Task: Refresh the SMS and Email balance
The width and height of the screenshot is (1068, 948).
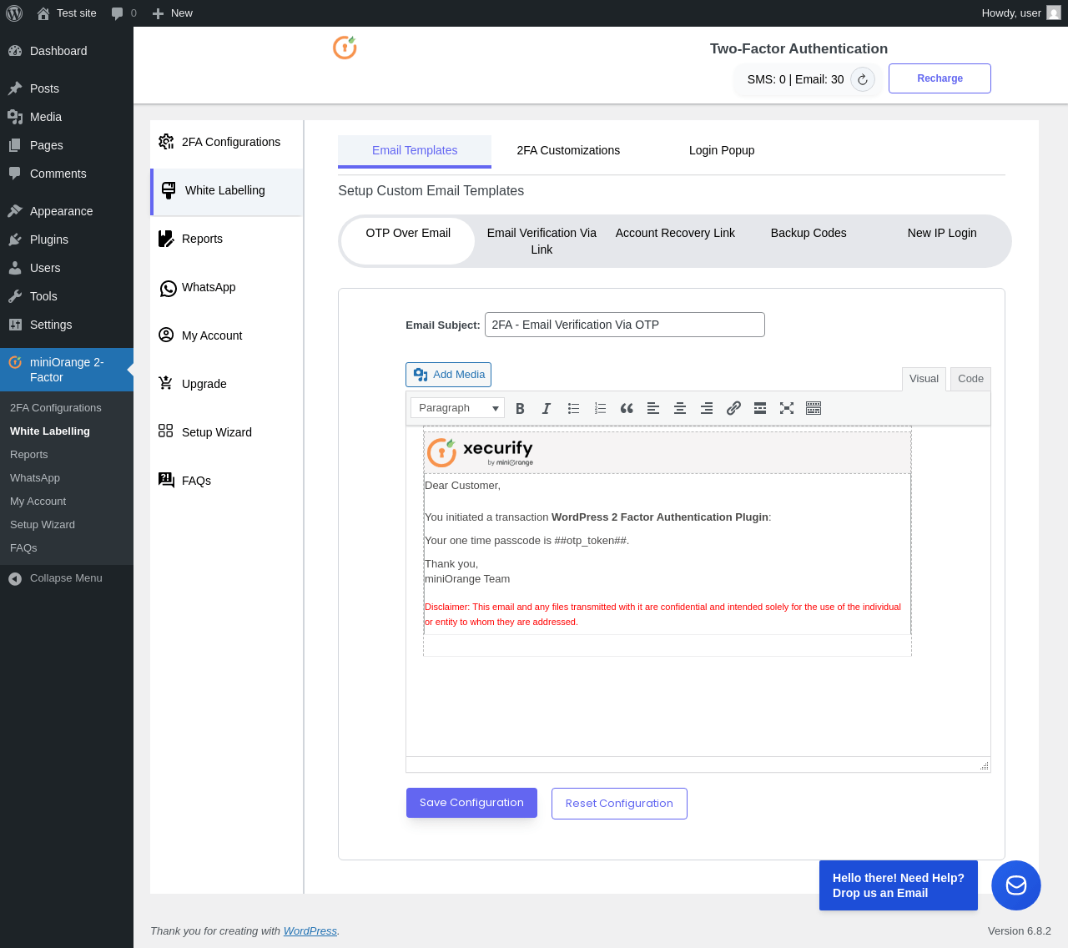Action: click(x=863, y=79)
